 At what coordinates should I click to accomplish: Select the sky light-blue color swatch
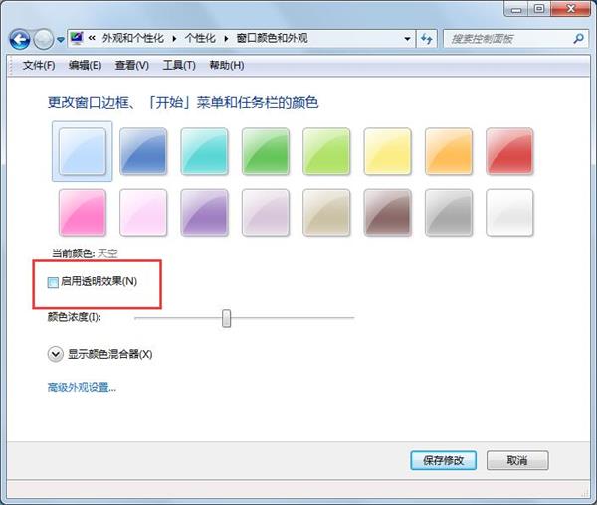click(83, 151)
